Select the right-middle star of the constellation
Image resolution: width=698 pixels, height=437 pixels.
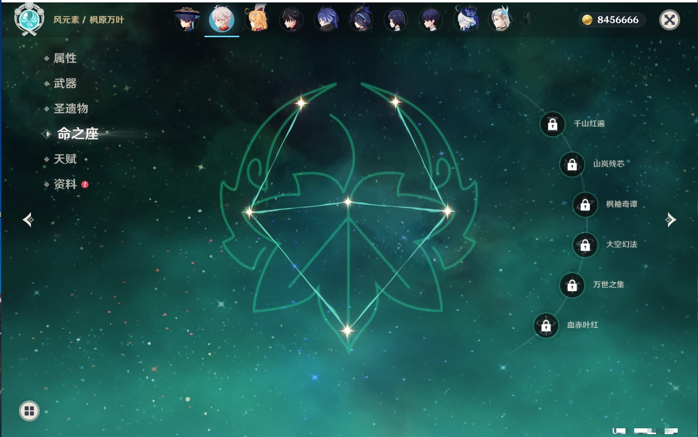(x=448, y=211)
